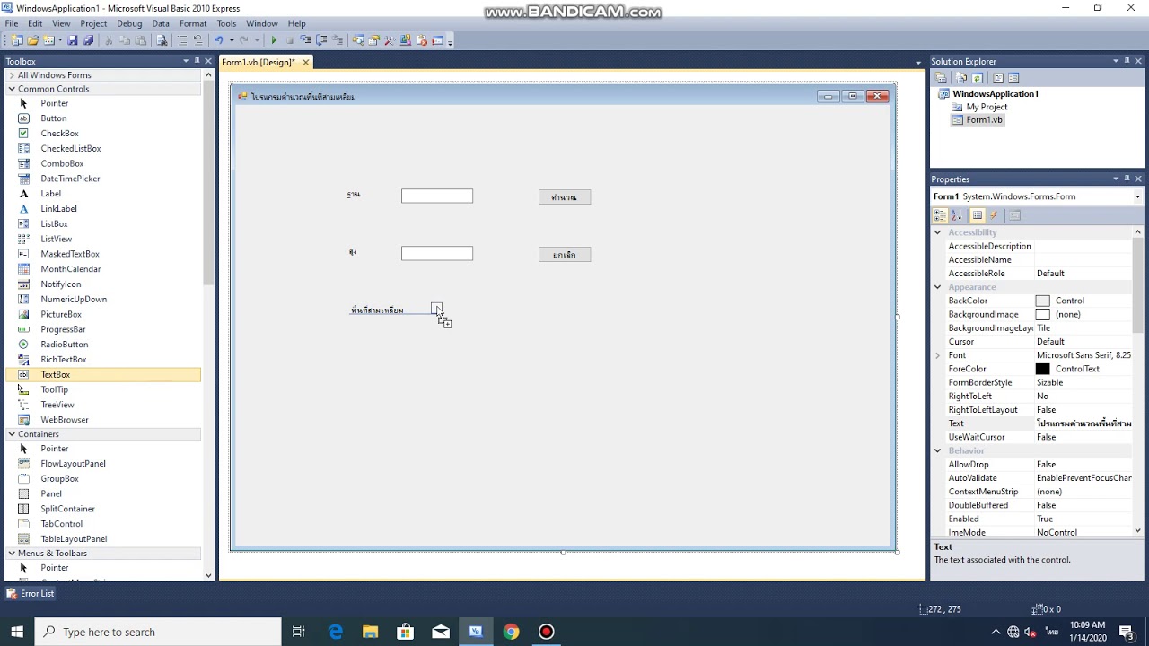1149x646 pixels.
Task: Click the Error List icon in the top toolbar
Action: 423,40
